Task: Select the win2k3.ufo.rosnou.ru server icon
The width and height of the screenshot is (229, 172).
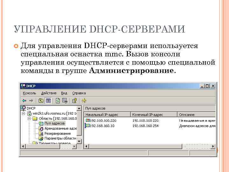Action: tap(29, 113)
